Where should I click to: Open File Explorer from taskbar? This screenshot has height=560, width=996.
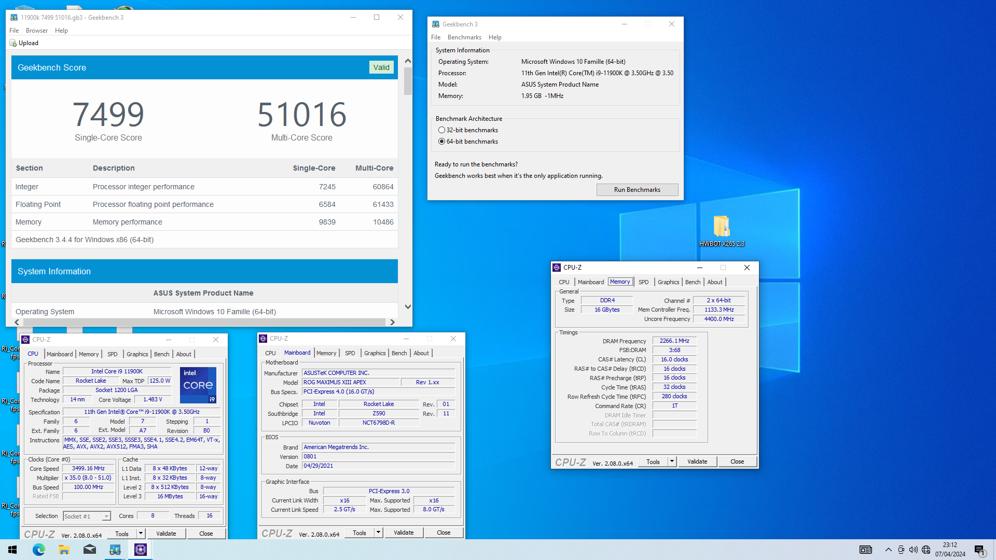pyautogui.click(x=64, y=550)
